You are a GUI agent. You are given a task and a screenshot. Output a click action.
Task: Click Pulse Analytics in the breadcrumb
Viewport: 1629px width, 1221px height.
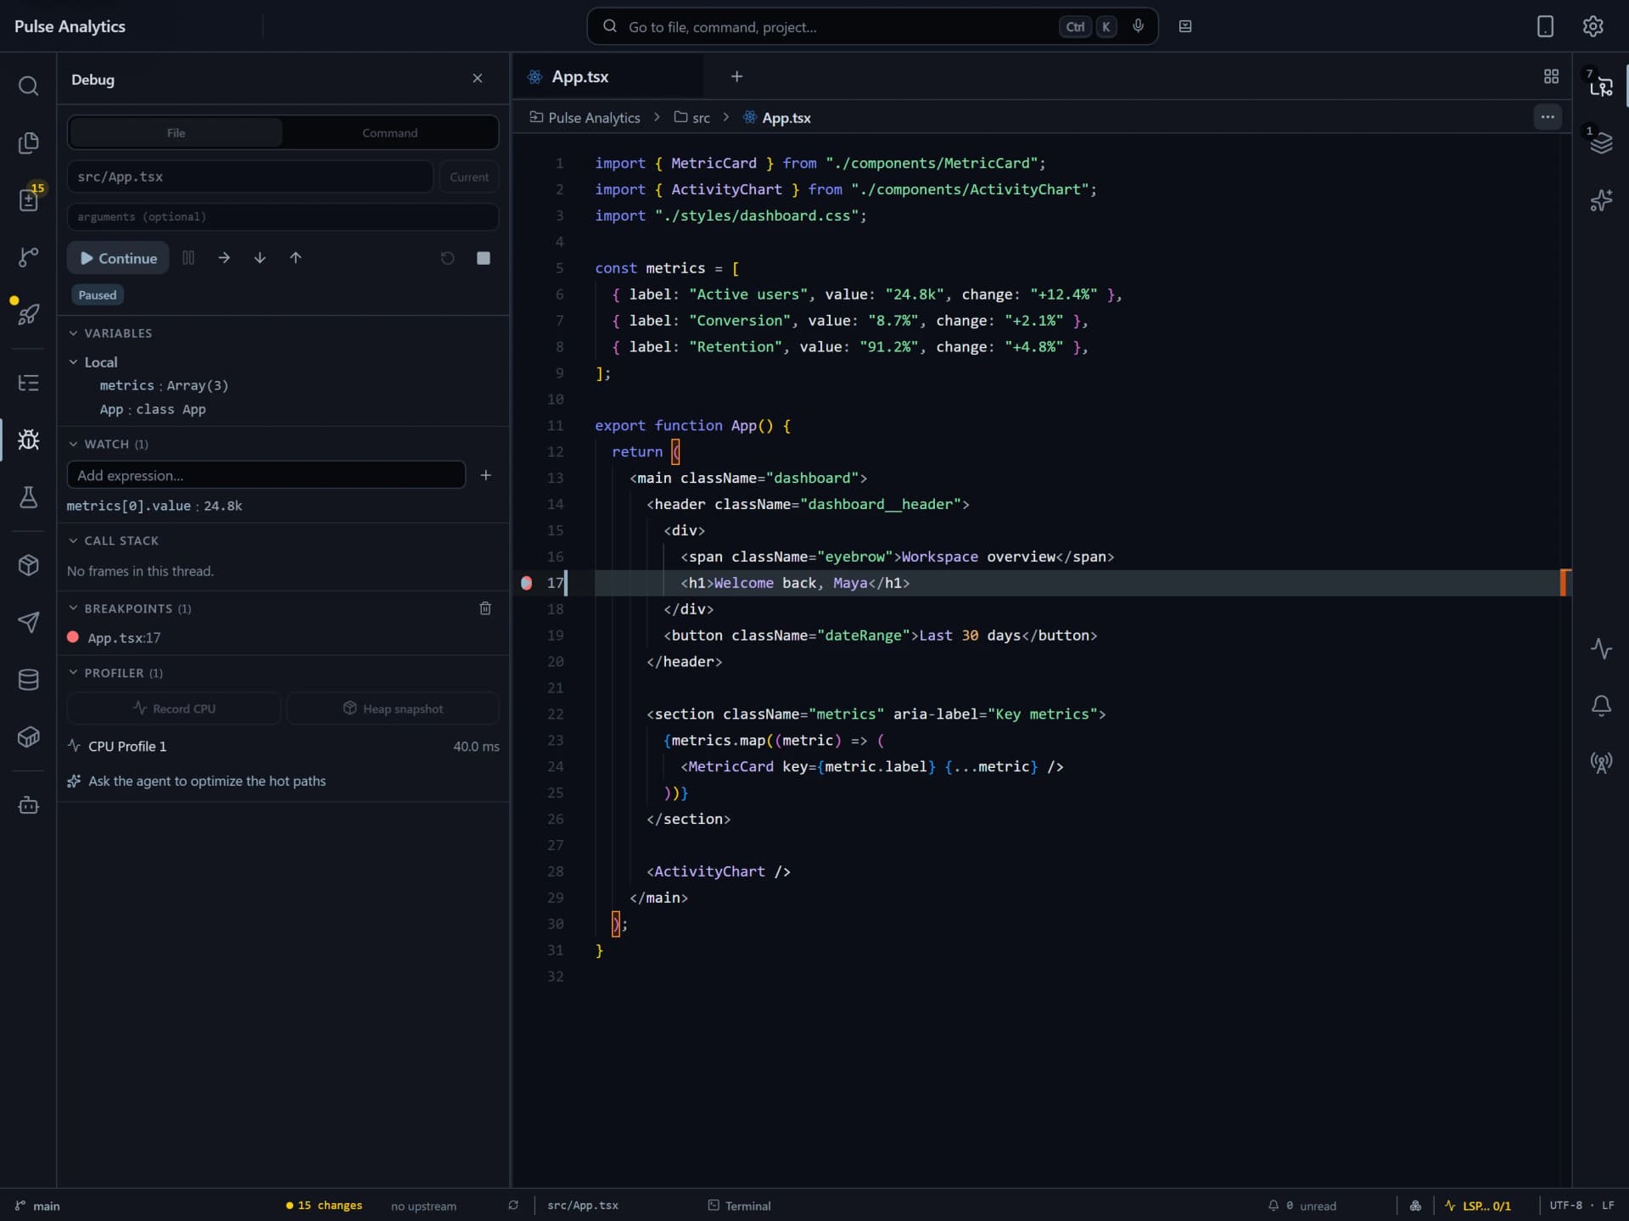coord(585,118)
